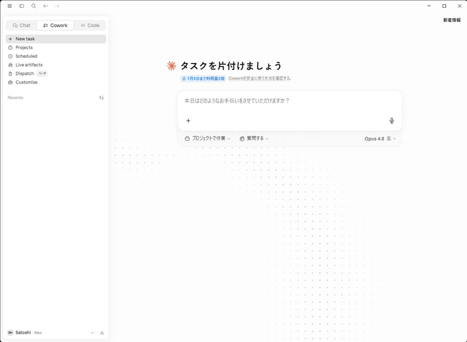Open Dispatch in sidebar
This screenshot has height=342, width=467.
55,73
